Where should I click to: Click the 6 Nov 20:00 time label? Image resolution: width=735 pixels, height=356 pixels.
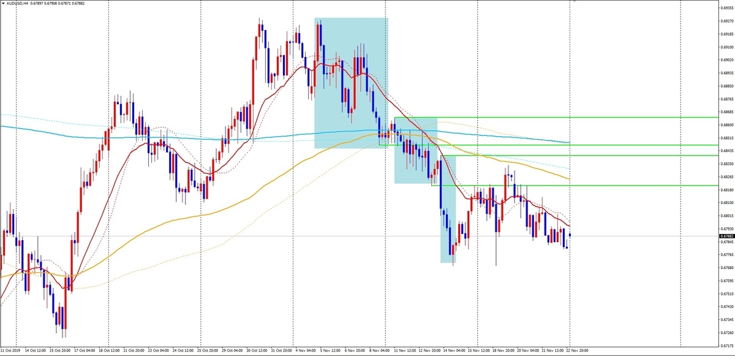point(355,351)
